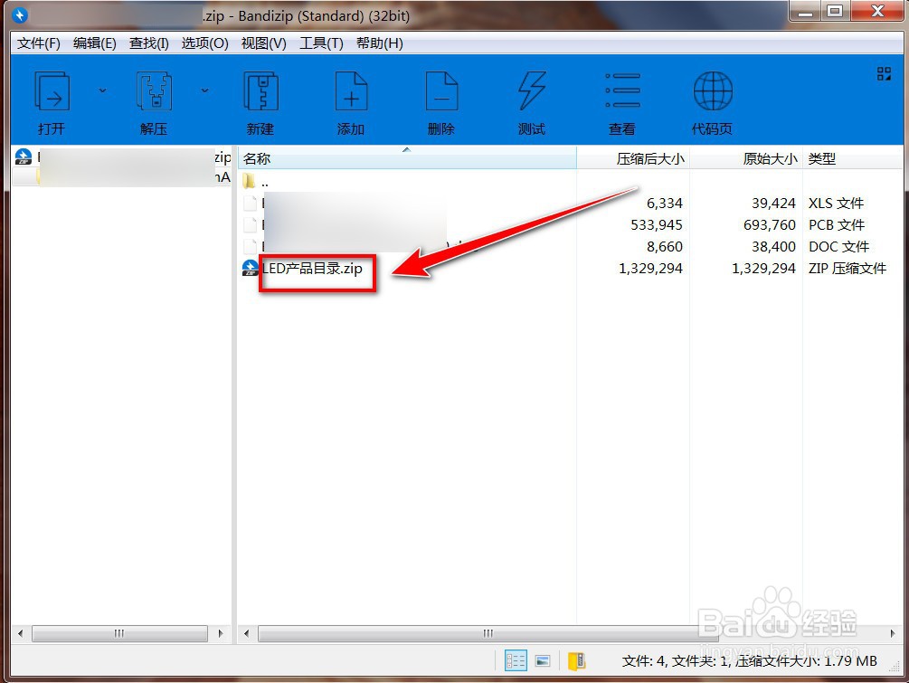Click left arrow of tree panel scrollbar
909x683 pixels.
[x=21, y=633]
